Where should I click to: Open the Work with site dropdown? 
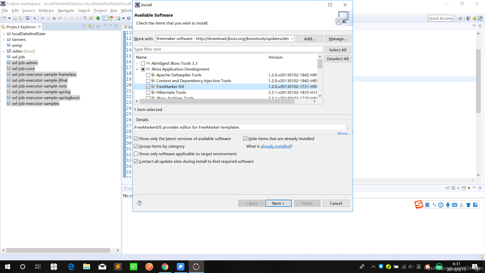pyautogui.click(x=292, y=39)
